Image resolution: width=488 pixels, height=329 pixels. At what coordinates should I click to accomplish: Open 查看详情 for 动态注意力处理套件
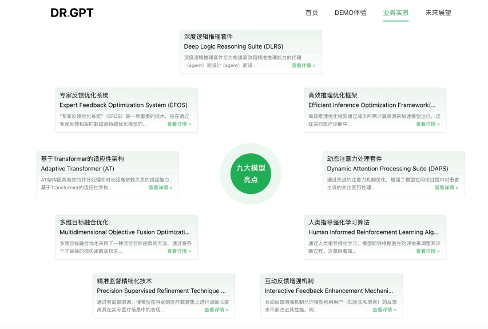[446, 187]
